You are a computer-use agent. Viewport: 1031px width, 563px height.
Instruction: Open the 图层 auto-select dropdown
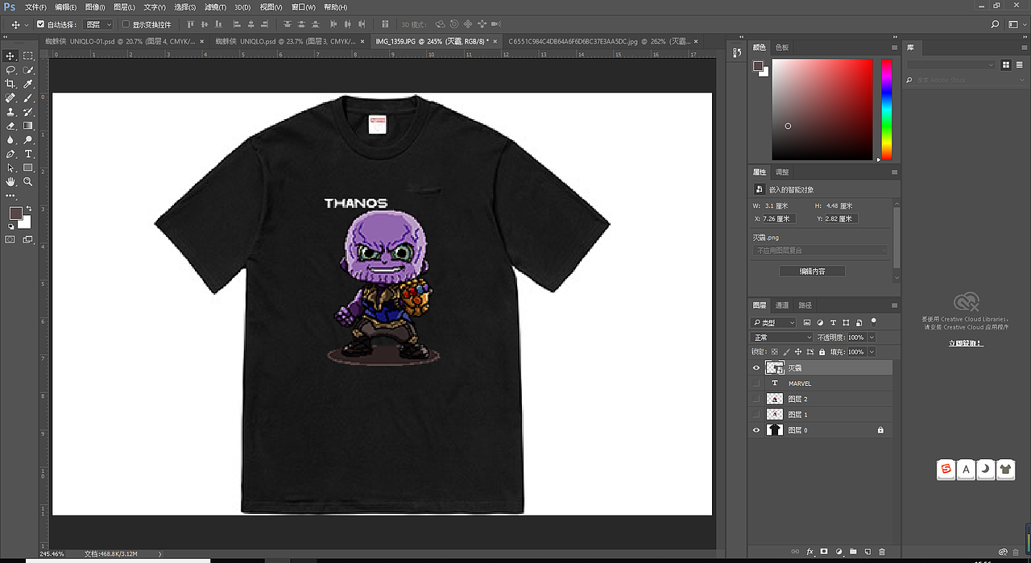97,25
